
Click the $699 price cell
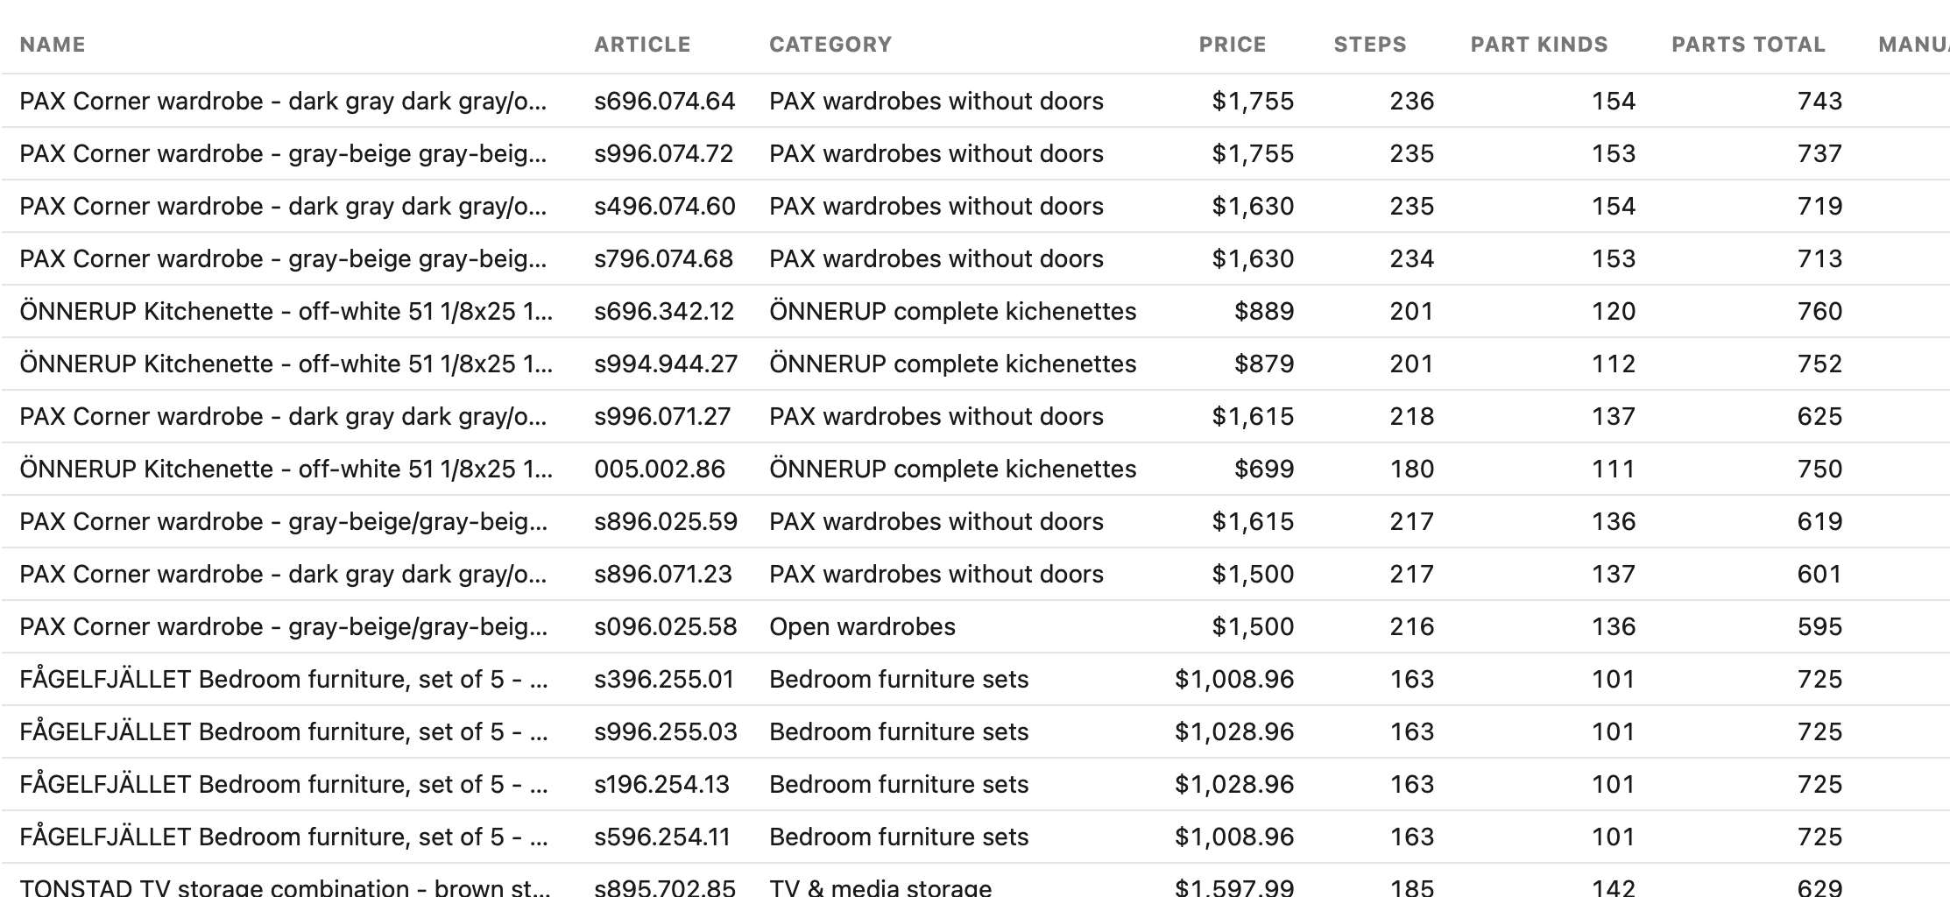[x=1264, y=470]
